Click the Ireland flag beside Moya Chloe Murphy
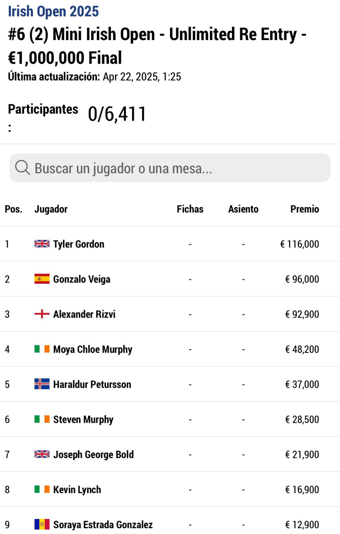This screenshot has height=534, width=340. pyautogui.click(x=42, y=349)
